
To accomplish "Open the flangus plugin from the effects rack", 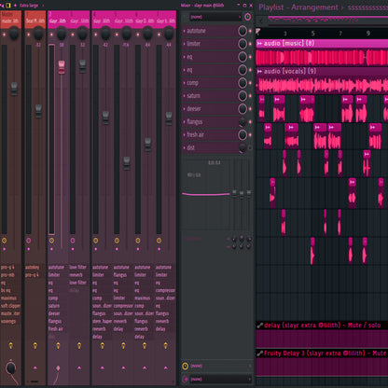I will tap(195, 122).
